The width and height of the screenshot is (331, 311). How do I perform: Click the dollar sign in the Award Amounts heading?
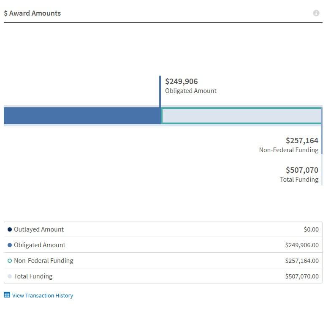tap(6, 13)
